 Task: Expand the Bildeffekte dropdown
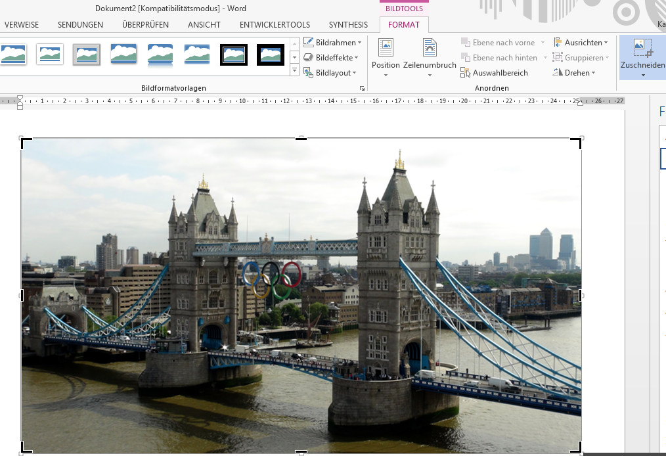[332, 58]
